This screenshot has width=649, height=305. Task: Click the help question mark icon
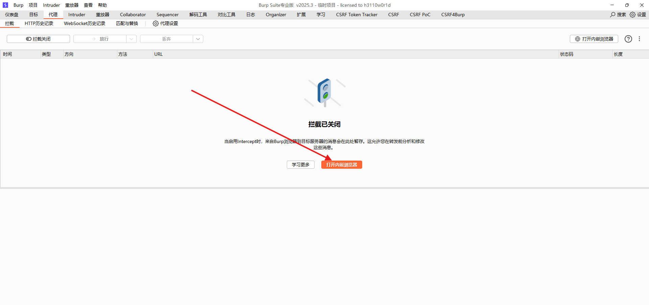click(628, 39)
